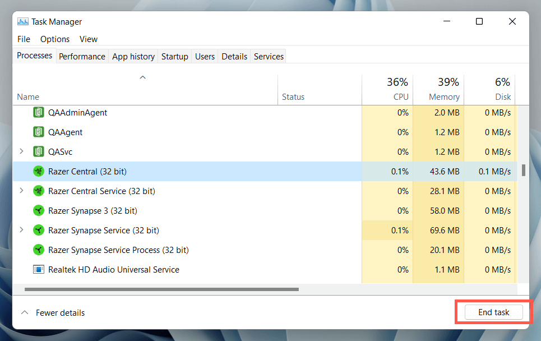
Task: Click the Fewer details label
Action: pyautogui.click(x=61, y=313)
